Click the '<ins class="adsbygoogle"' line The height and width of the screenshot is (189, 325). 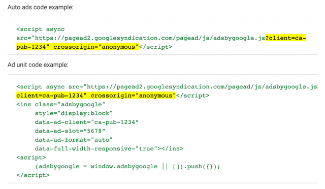click(61, 104)
